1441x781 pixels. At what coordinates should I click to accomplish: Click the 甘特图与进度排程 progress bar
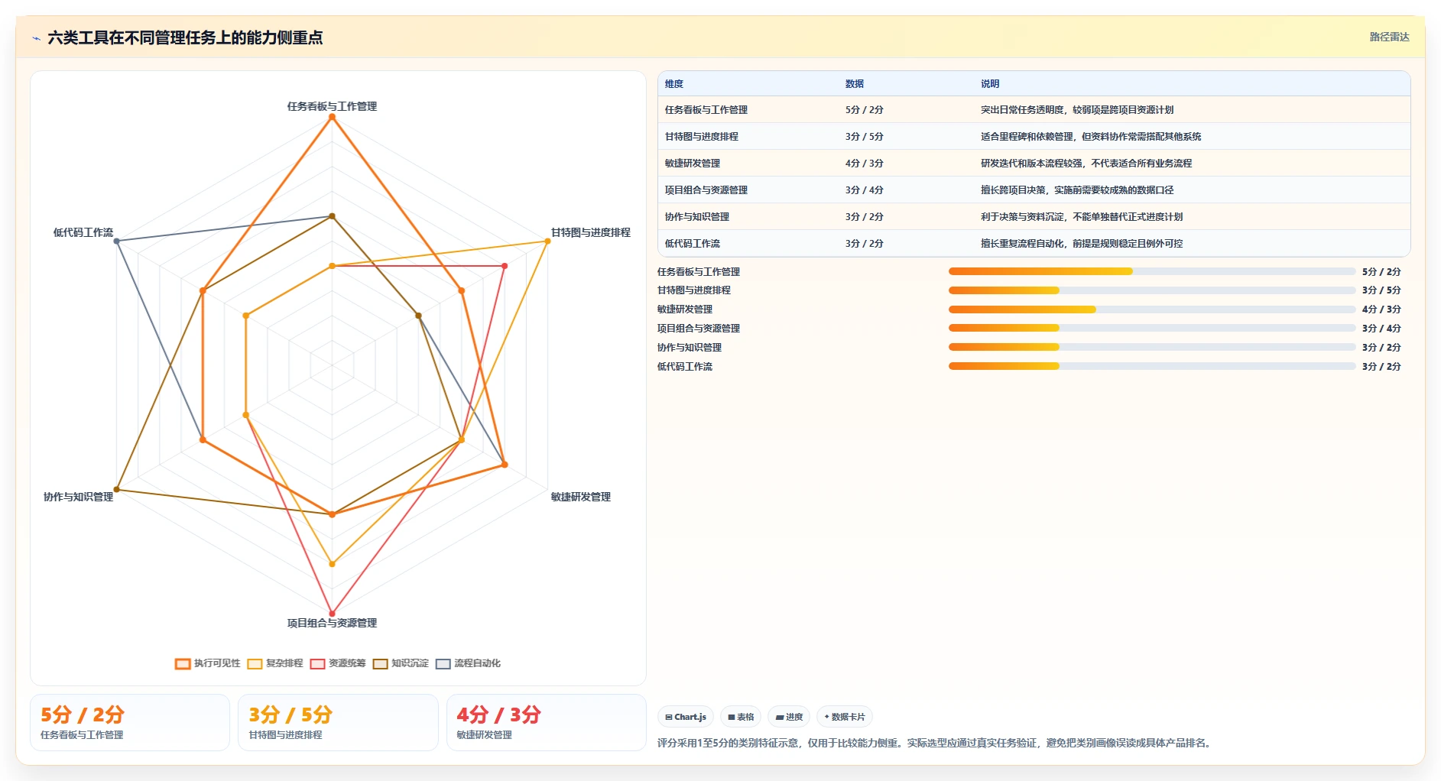tap(1151, 290)
